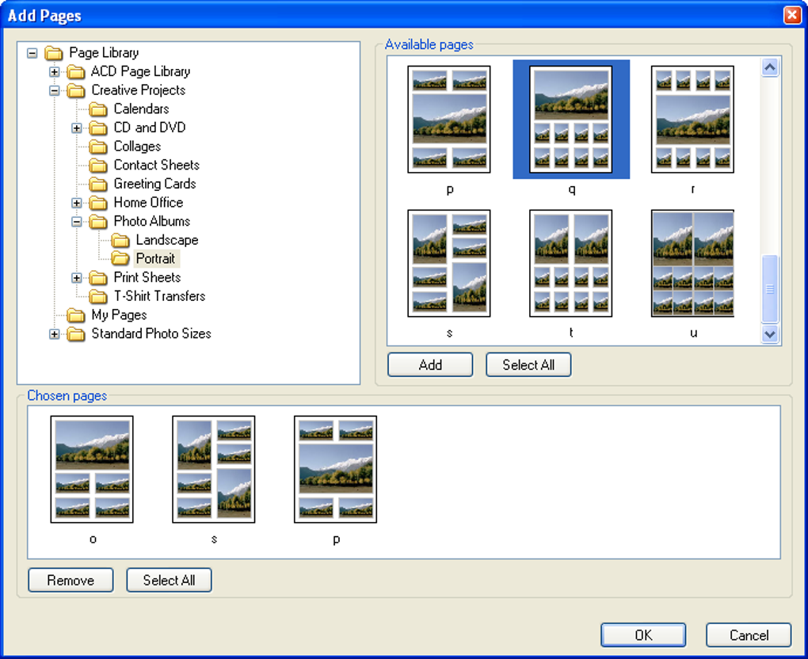Expand the Print Sheets node
Viewport: 808px width, 659px height.
[76, 278]
